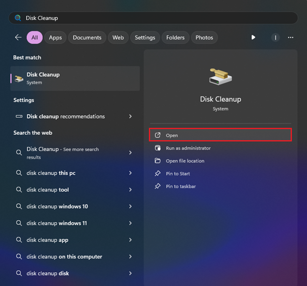Choose Pin to Start option
Viewport: 307px width, 286px height.
(178, 174)
